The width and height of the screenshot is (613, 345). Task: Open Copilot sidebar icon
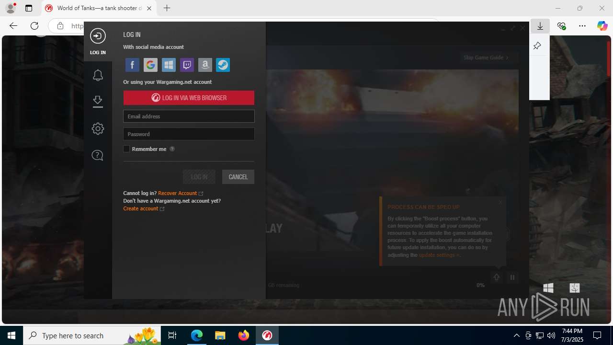coord(602,26)
